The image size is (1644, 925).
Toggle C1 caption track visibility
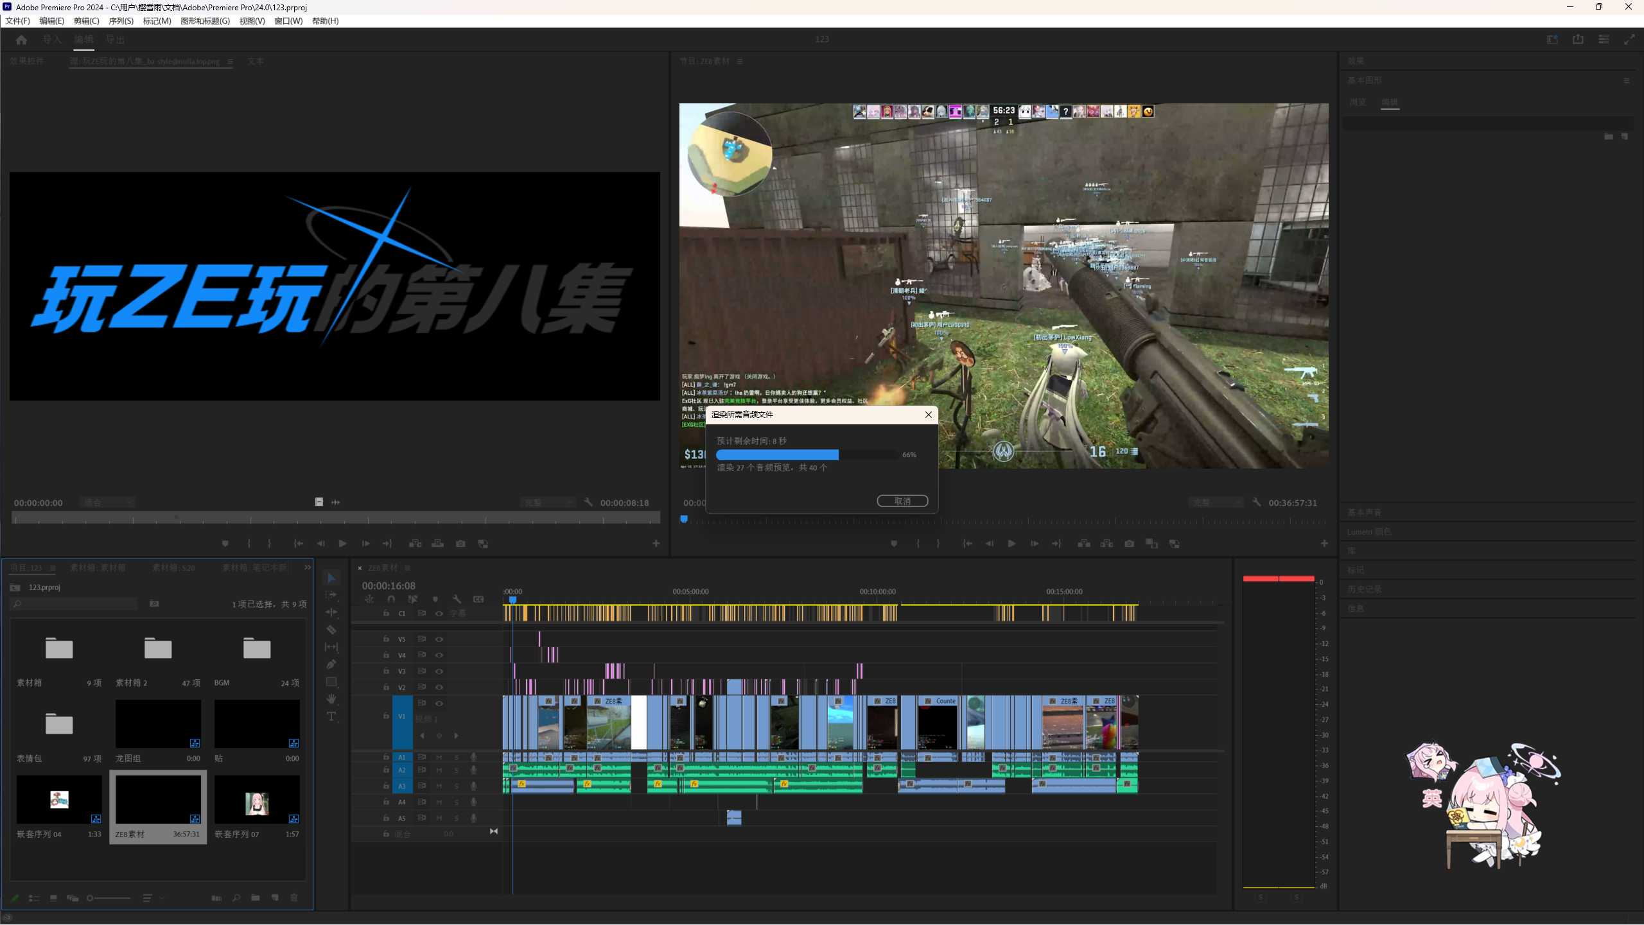tap(439, 614)
